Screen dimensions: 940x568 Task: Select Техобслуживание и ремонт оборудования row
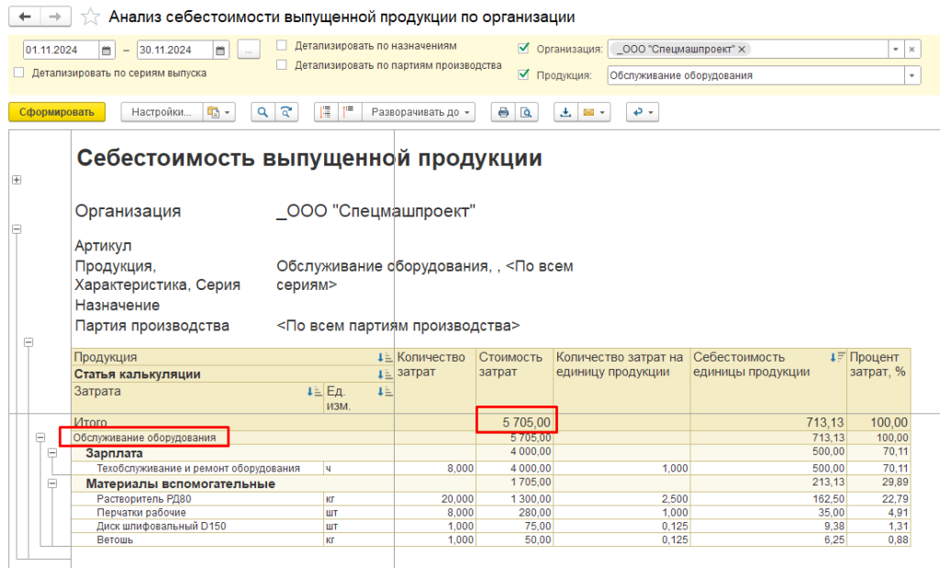tap(198, 468)
